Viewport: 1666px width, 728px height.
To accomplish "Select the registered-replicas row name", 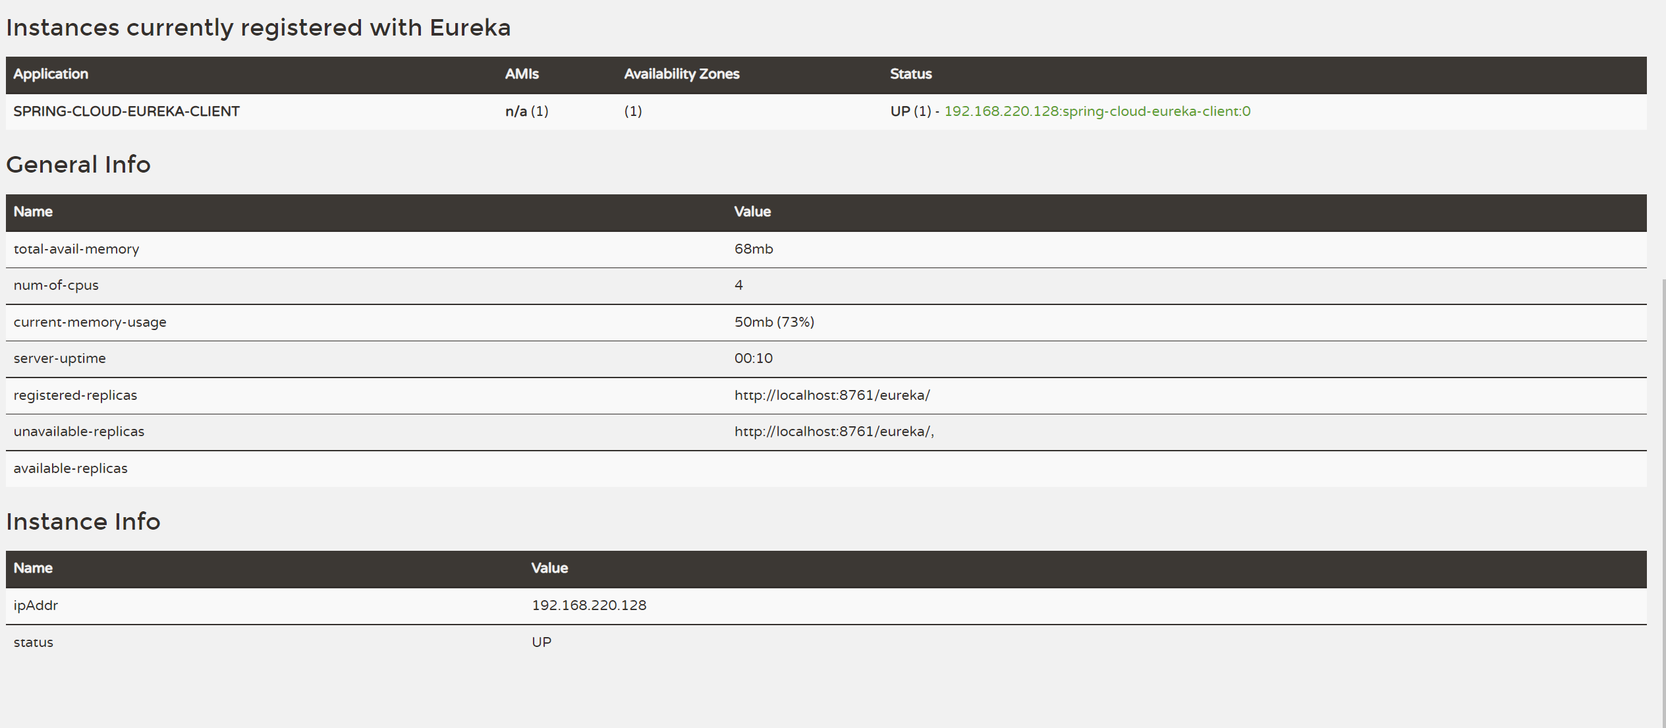I will pyautogui.click(x=75, y=395).
